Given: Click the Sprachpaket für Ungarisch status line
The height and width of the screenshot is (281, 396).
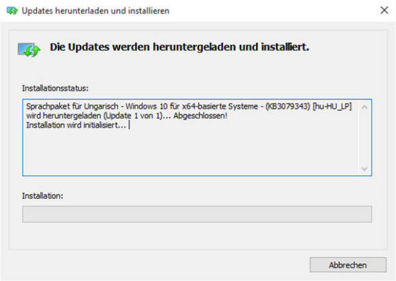Looking at the screenshot, I should [188, 106].
